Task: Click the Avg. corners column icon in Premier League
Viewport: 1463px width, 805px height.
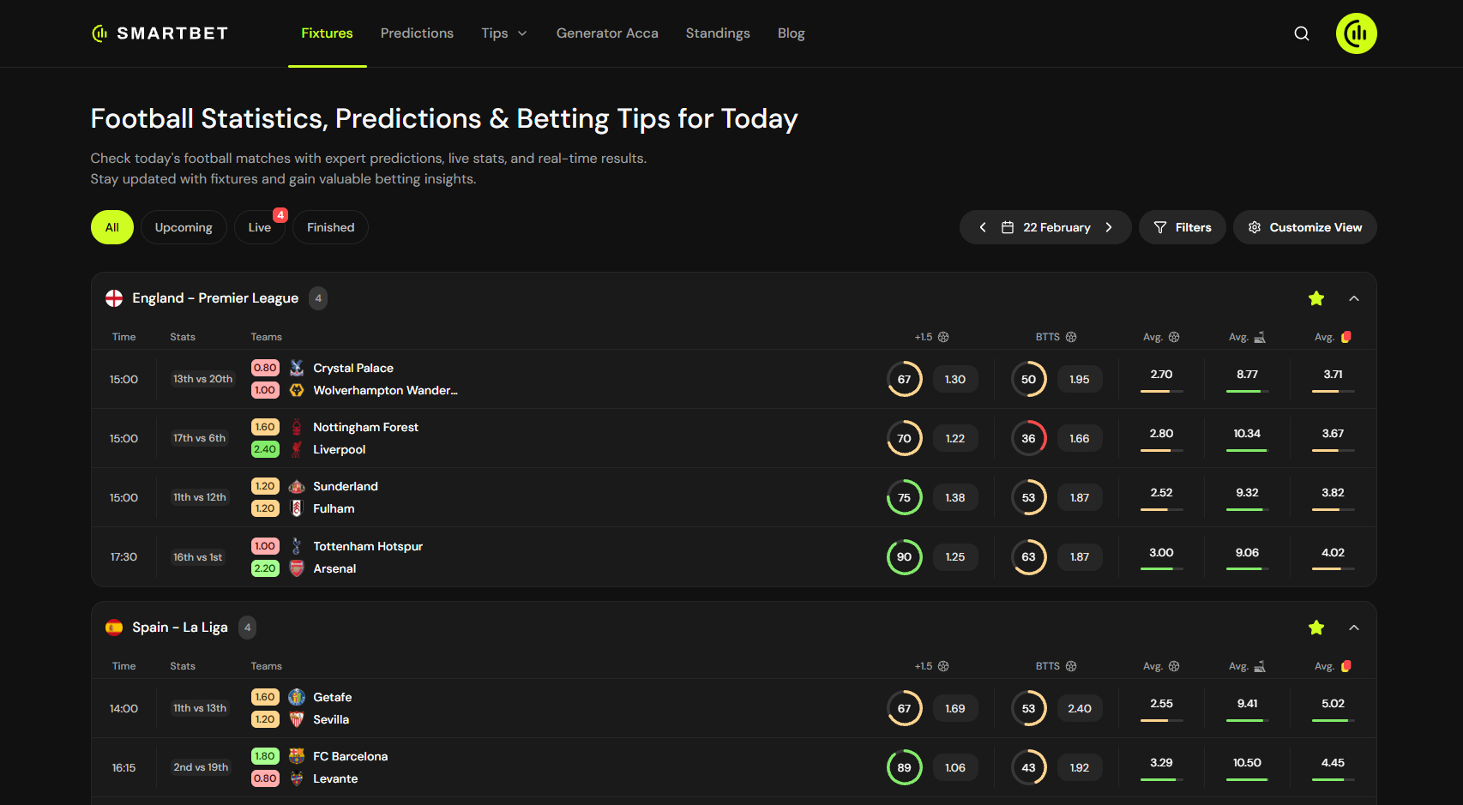Action: point(1260,337)
